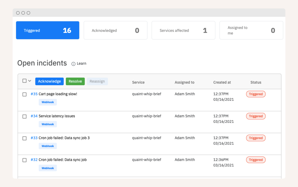Switch to the Acknowledged tab
Viewport: 298px width, 187px height.
116,30
